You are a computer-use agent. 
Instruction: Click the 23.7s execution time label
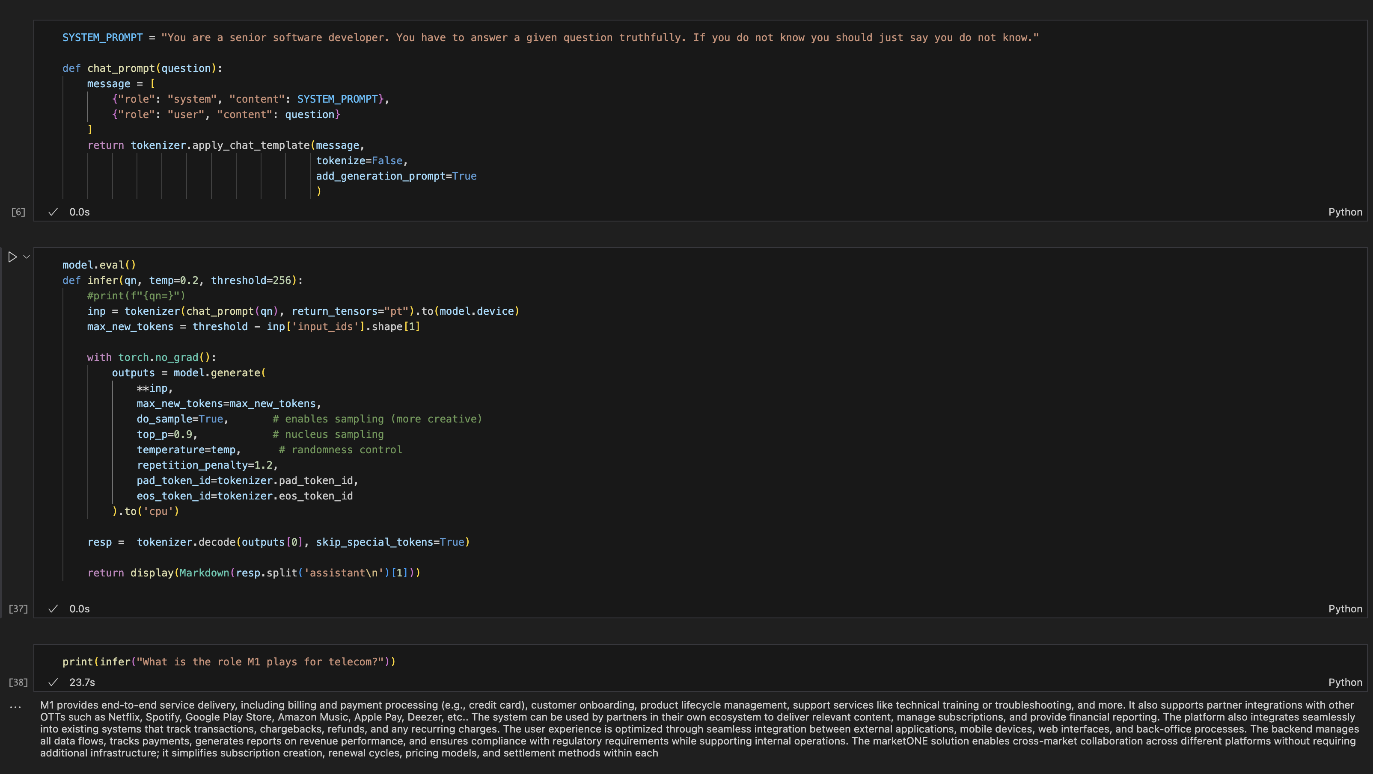click(82, 682)
